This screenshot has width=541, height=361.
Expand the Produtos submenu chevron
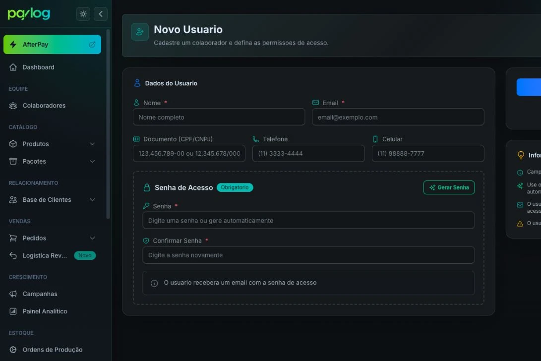pos(92,144)
